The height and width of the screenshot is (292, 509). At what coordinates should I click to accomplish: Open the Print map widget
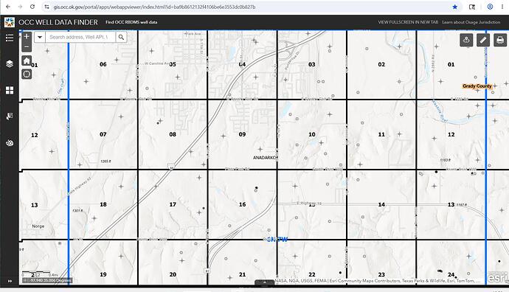point(500,40)
